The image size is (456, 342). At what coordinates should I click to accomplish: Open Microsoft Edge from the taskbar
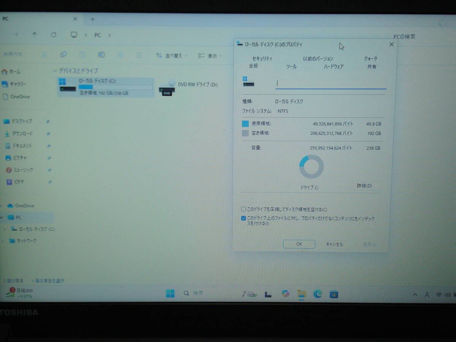[317, 294]
